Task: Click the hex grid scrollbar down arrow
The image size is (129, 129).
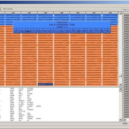Action: 120,85
